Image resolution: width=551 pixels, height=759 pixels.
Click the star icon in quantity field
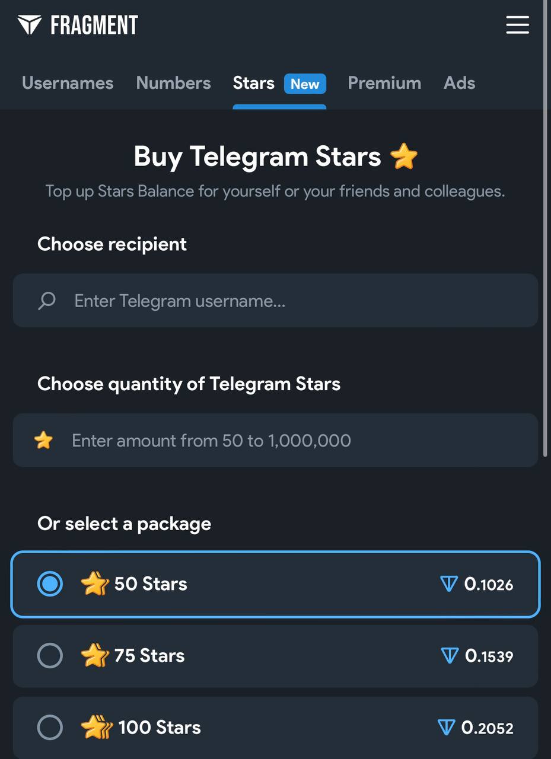tap(43, 441)
